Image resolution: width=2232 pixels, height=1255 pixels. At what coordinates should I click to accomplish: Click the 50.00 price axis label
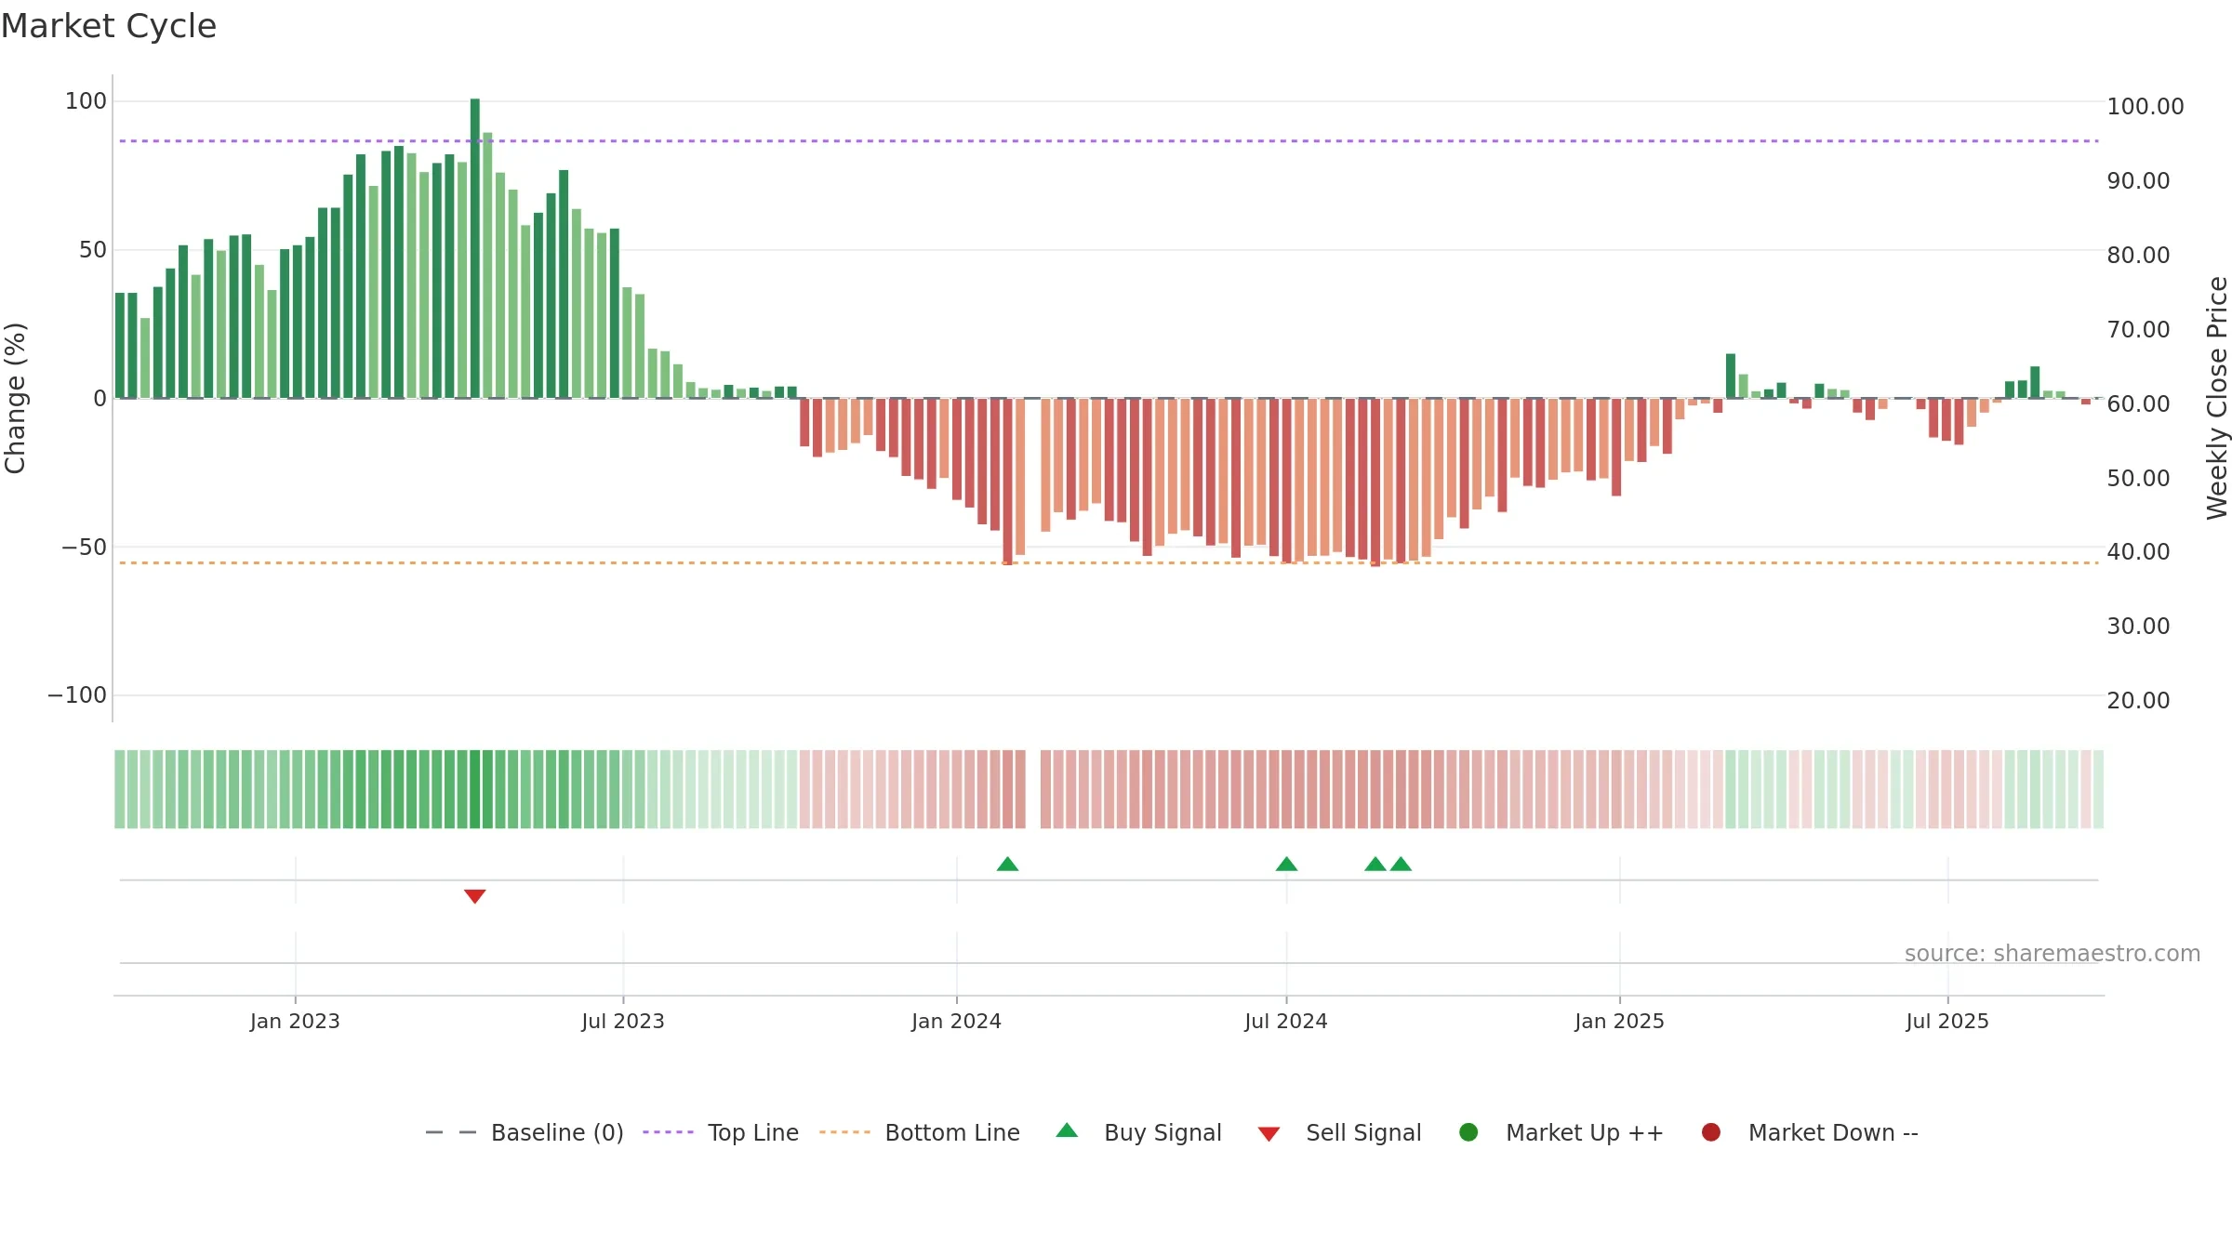2138,479
